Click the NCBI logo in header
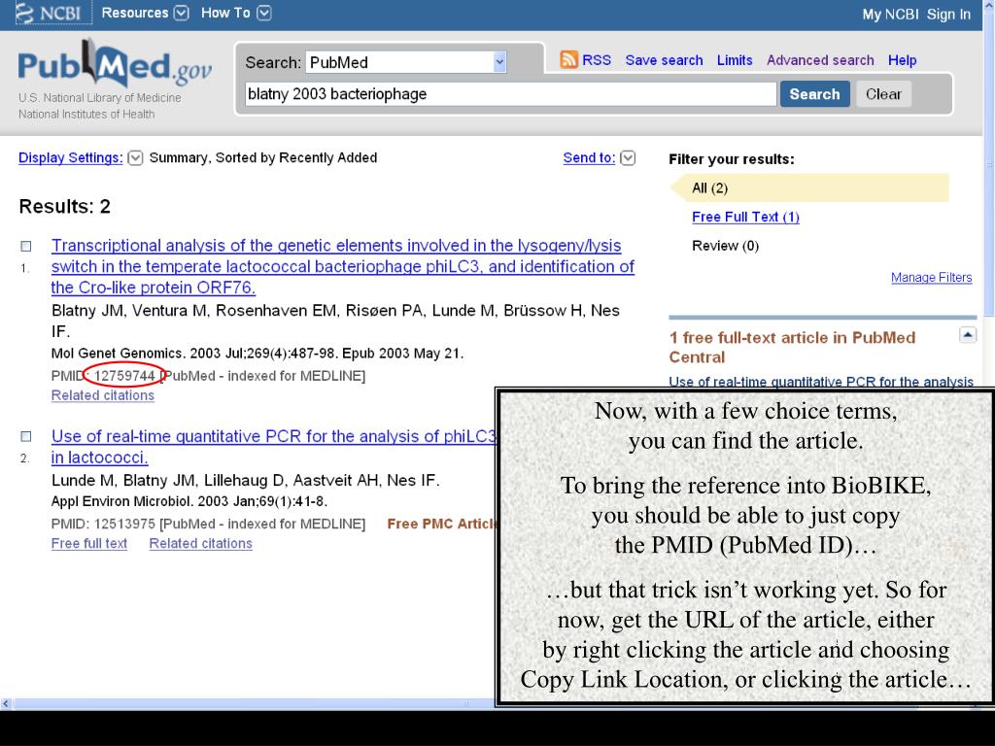Viewport: 995px width, 746px height. (53, 13)
